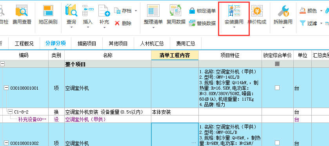Select the 本体安装 content cell
The width and height of the screenshot is (329, 146).
pos(175,112)
